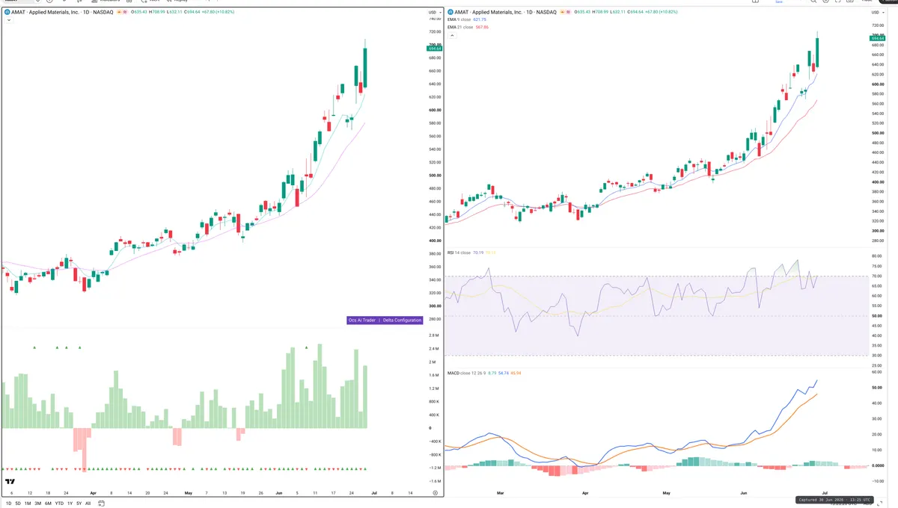Collapse the left chart's legend chevron
This screenshot has width=898, height=508.
(9, 20)
